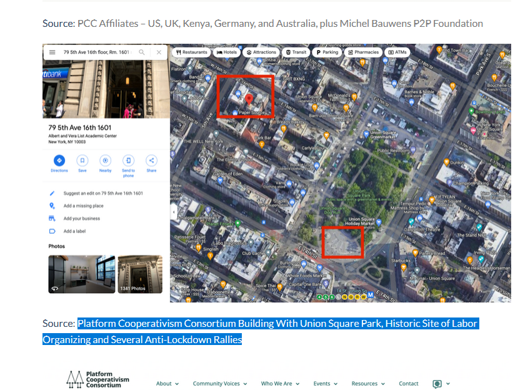Select the ATMs filter chip
This screenshot has height=390, width=528.
click(397, 52)
